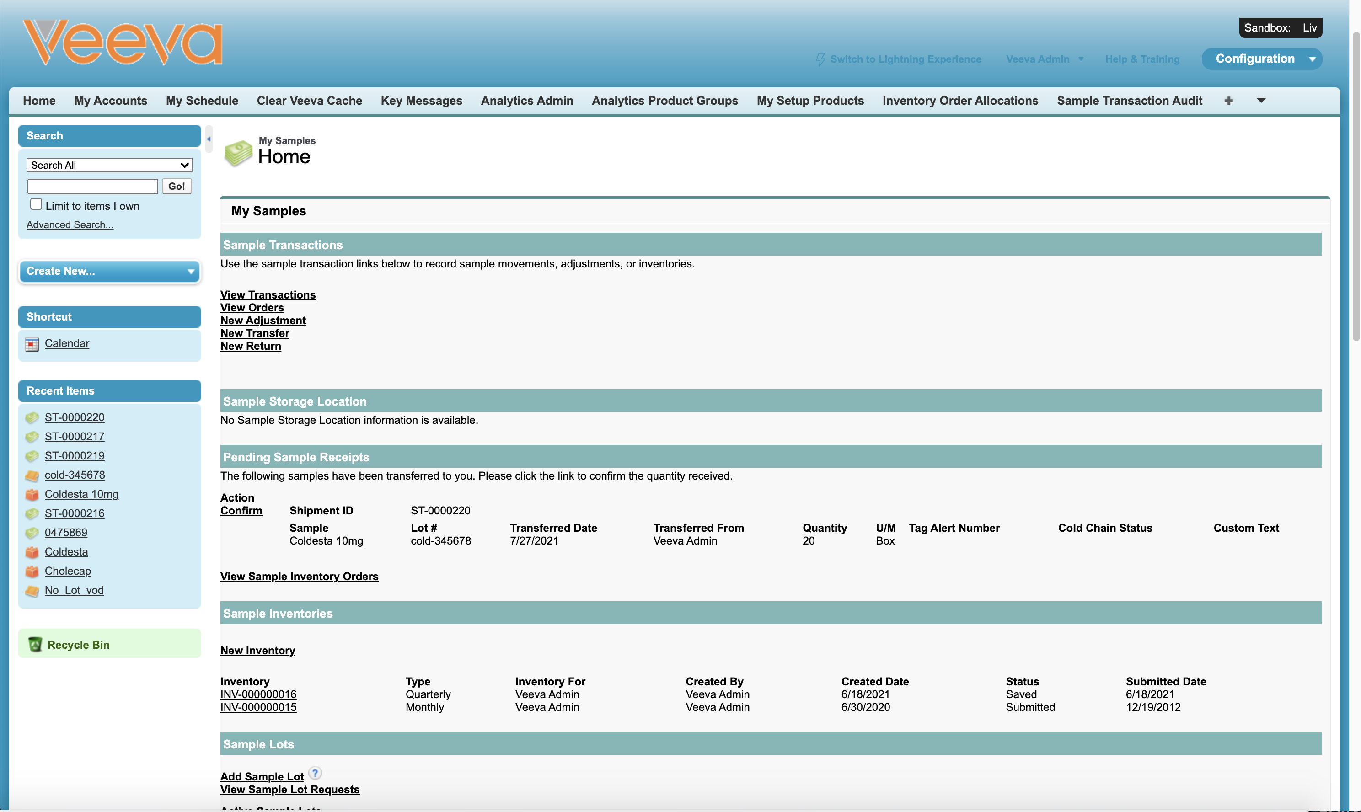
Task: Show more tabs with the arrow
Action: [x=1261, y=101]
